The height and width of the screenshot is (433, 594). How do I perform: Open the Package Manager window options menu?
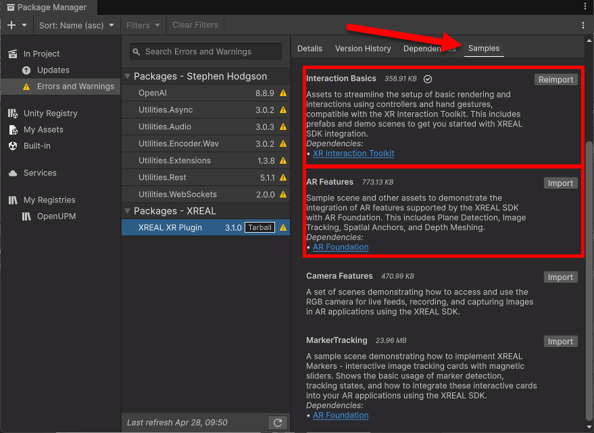[x=585, y=7]
